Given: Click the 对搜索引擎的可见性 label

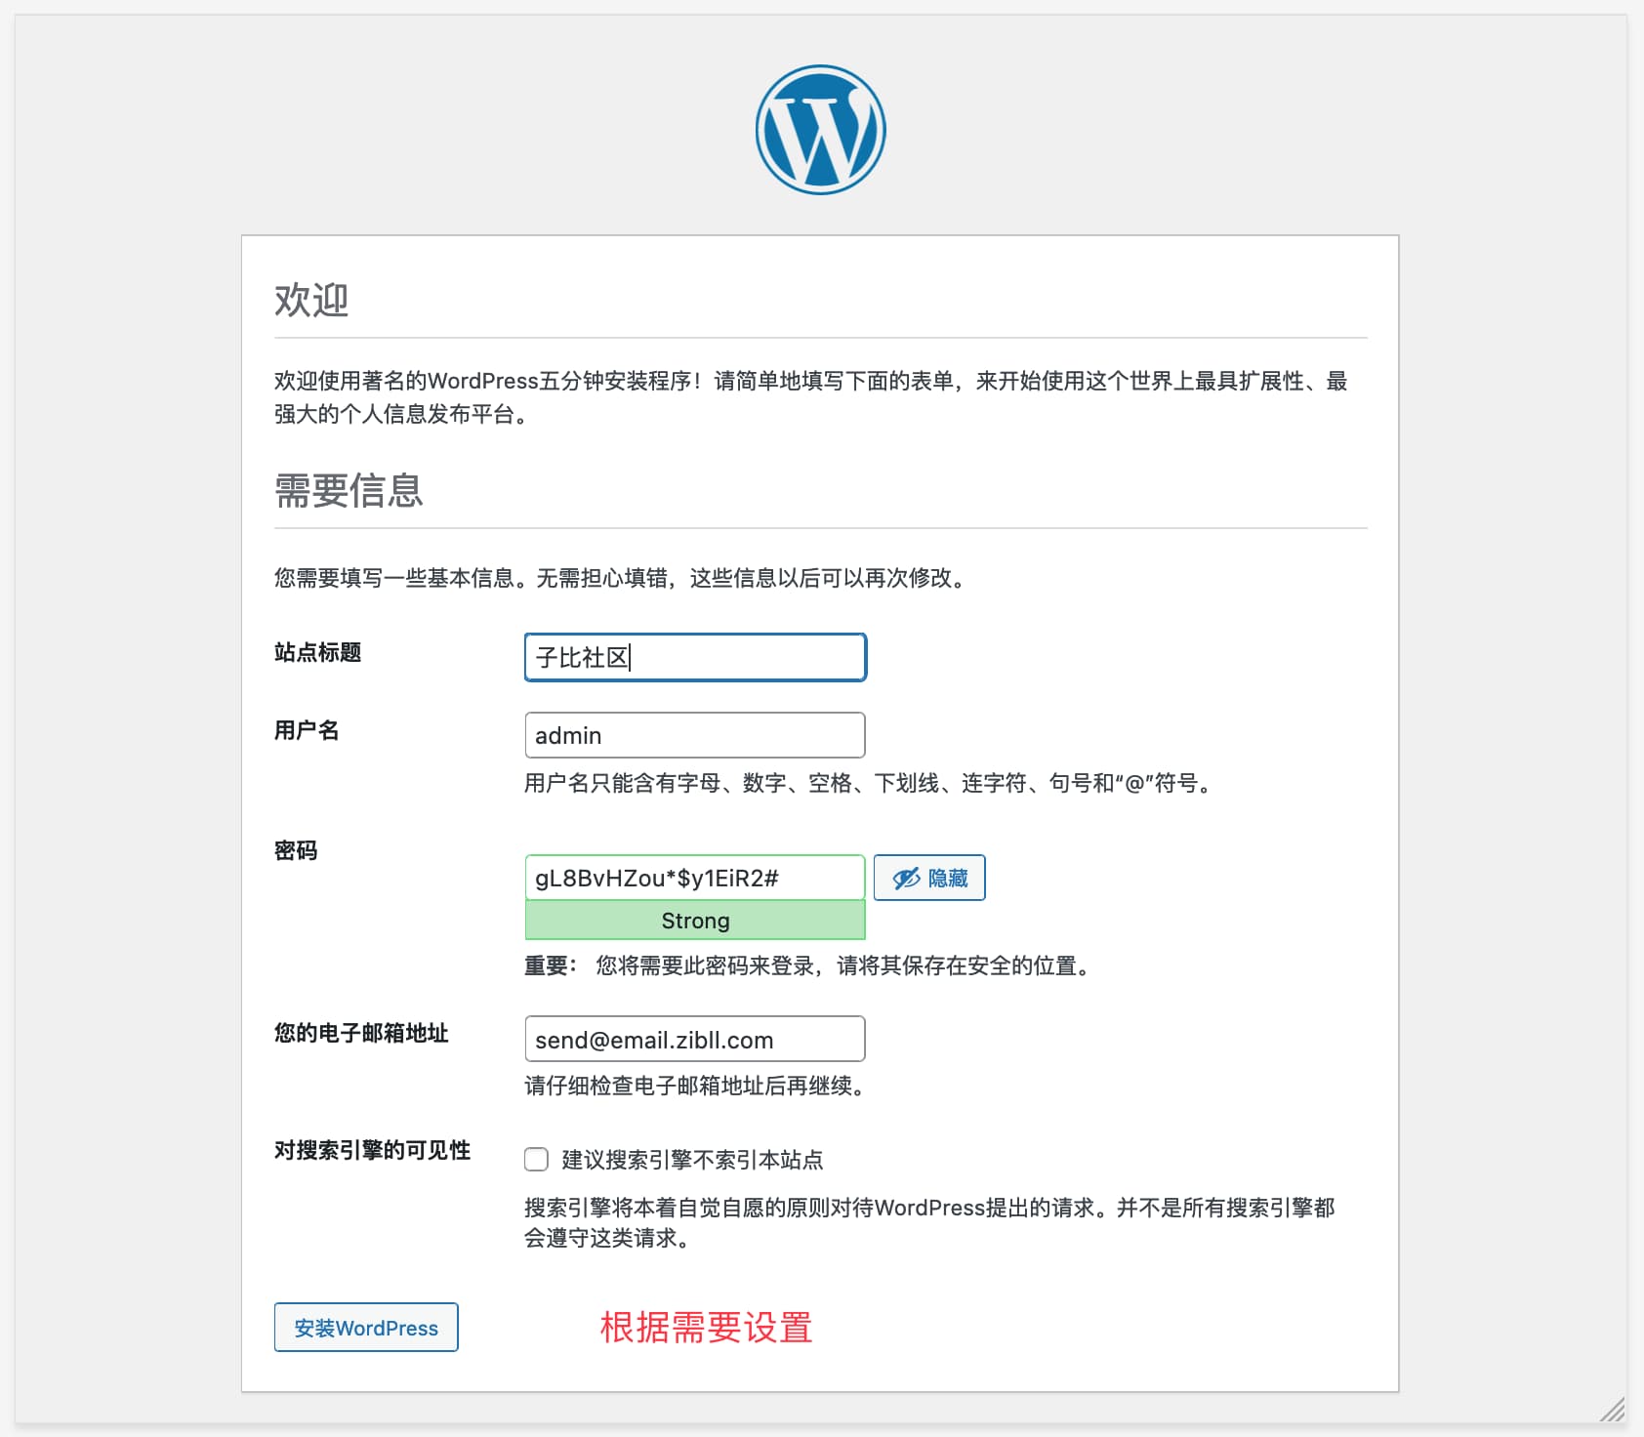Looking at the screenshot, I should pyautogui.click(x=372, y=1152).
